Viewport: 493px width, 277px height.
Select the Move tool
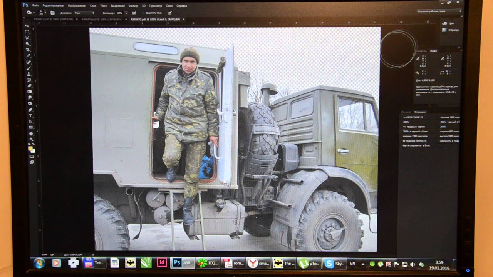pos(27,26)
